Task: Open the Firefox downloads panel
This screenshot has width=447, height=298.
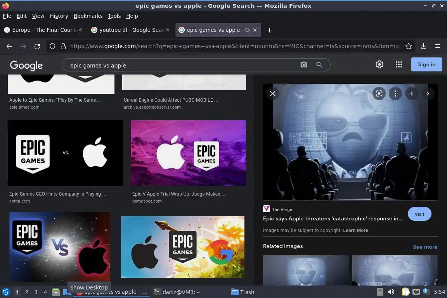Action: click(423, 46)
